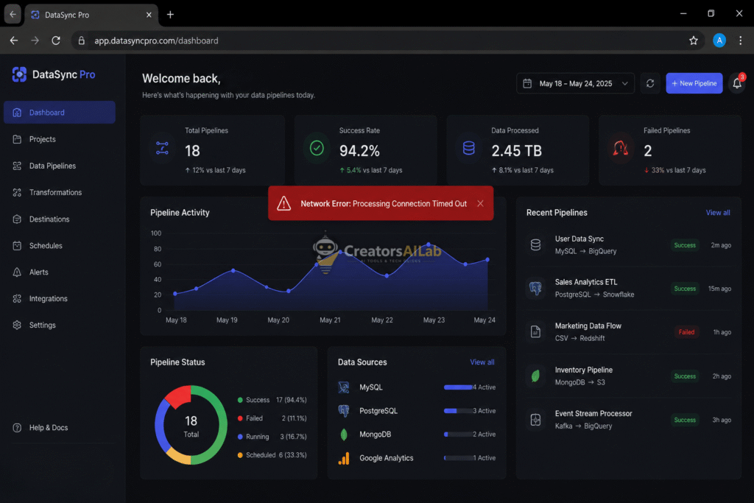Screen dimensions: 754x503
Task: Click the Failed legend red dot
Action: pos(240,418)
